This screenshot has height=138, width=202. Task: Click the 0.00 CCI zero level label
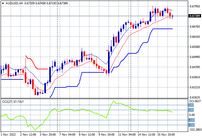(x=192, y=115)
